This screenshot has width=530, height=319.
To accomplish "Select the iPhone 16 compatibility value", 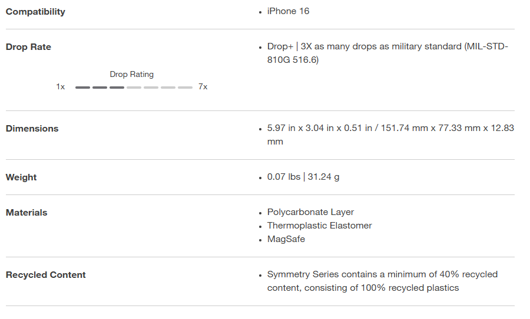I will (x=288, y=11).
